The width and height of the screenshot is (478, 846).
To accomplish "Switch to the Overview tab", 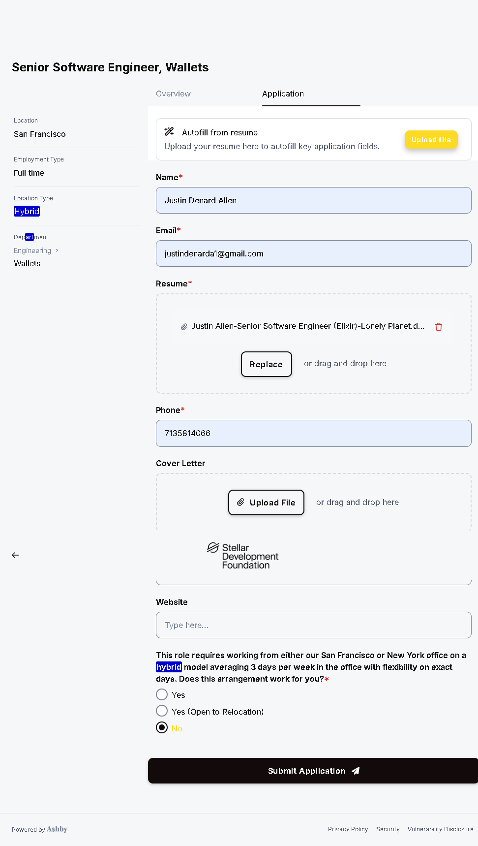I will [x=173, y=94].
